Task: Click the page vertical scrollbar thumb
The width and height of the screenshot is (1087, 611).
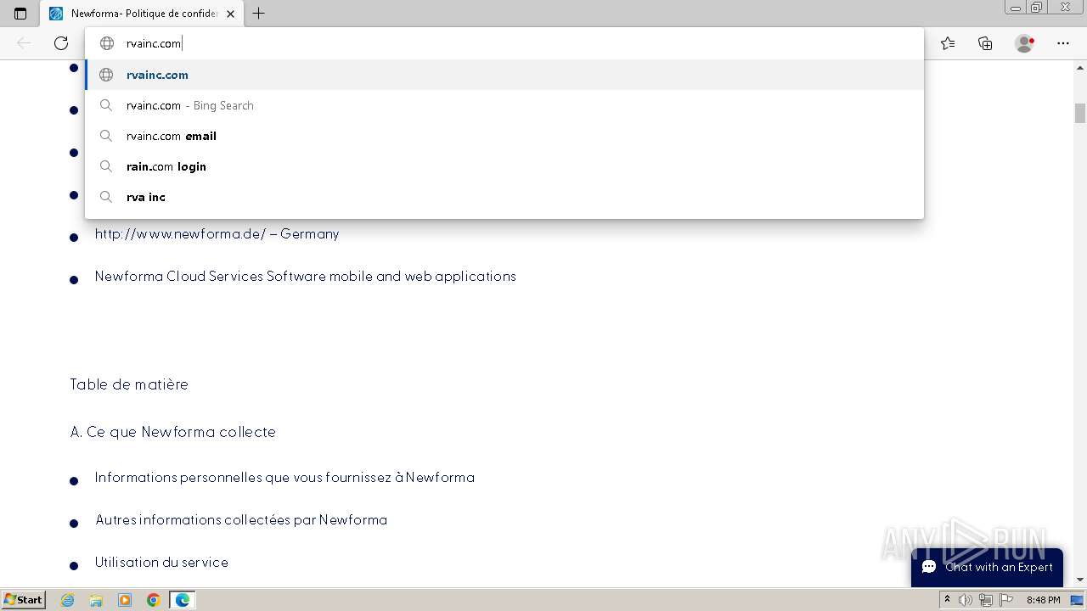Action: click(x=1080, y=113)
